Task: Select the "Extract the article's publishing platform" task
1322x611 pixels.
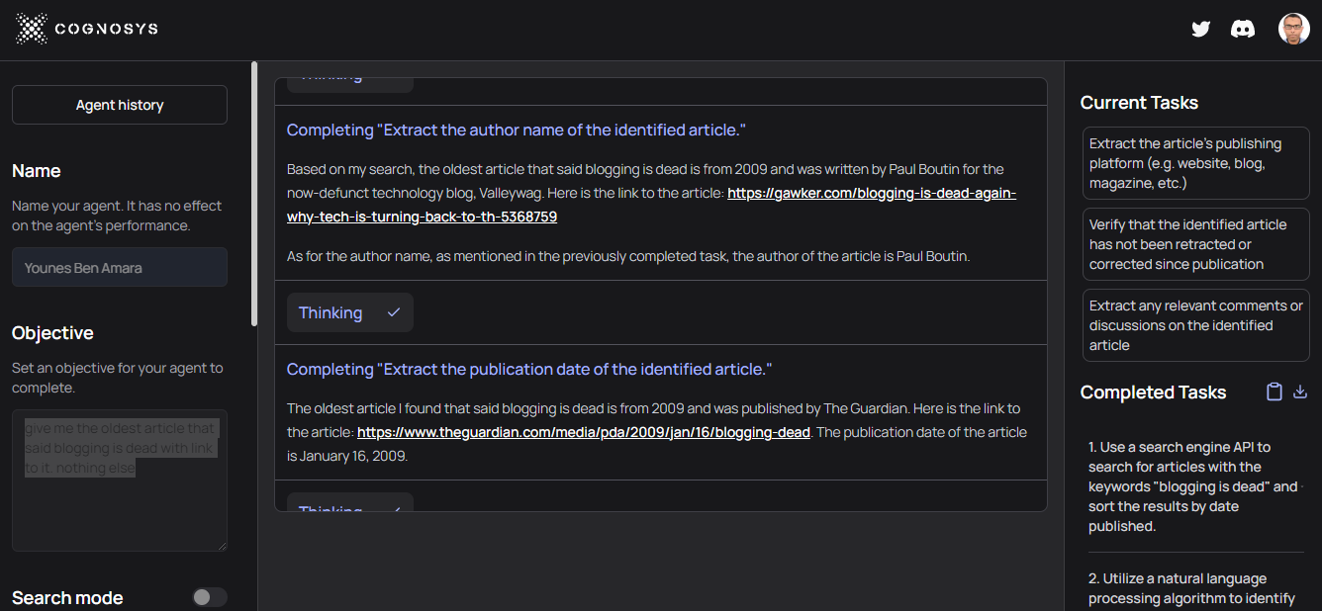Action: click(1195, 163)
